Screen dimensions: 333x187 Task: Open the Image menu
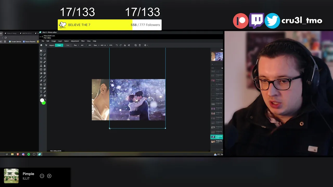tap(54, 41)
